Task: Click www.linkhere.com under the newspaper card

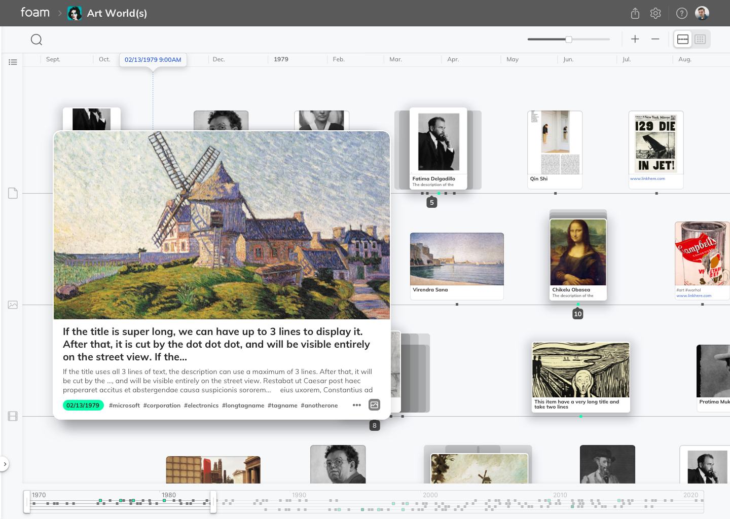Action: [647, 178]
